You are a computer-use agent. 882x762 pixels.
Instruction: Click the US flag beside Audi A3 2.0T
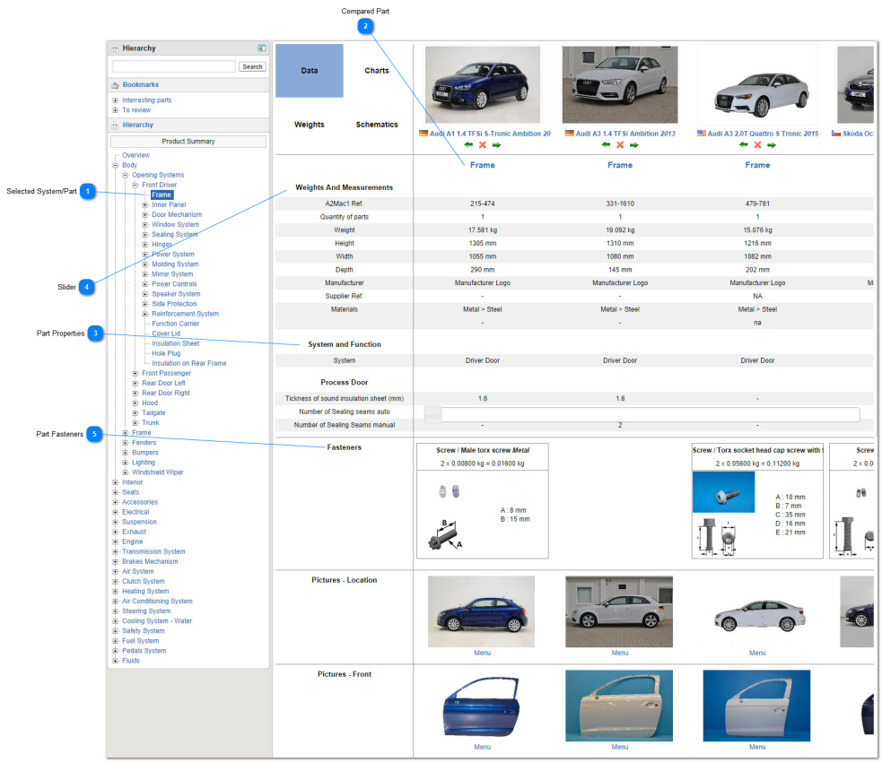point(702,134)
